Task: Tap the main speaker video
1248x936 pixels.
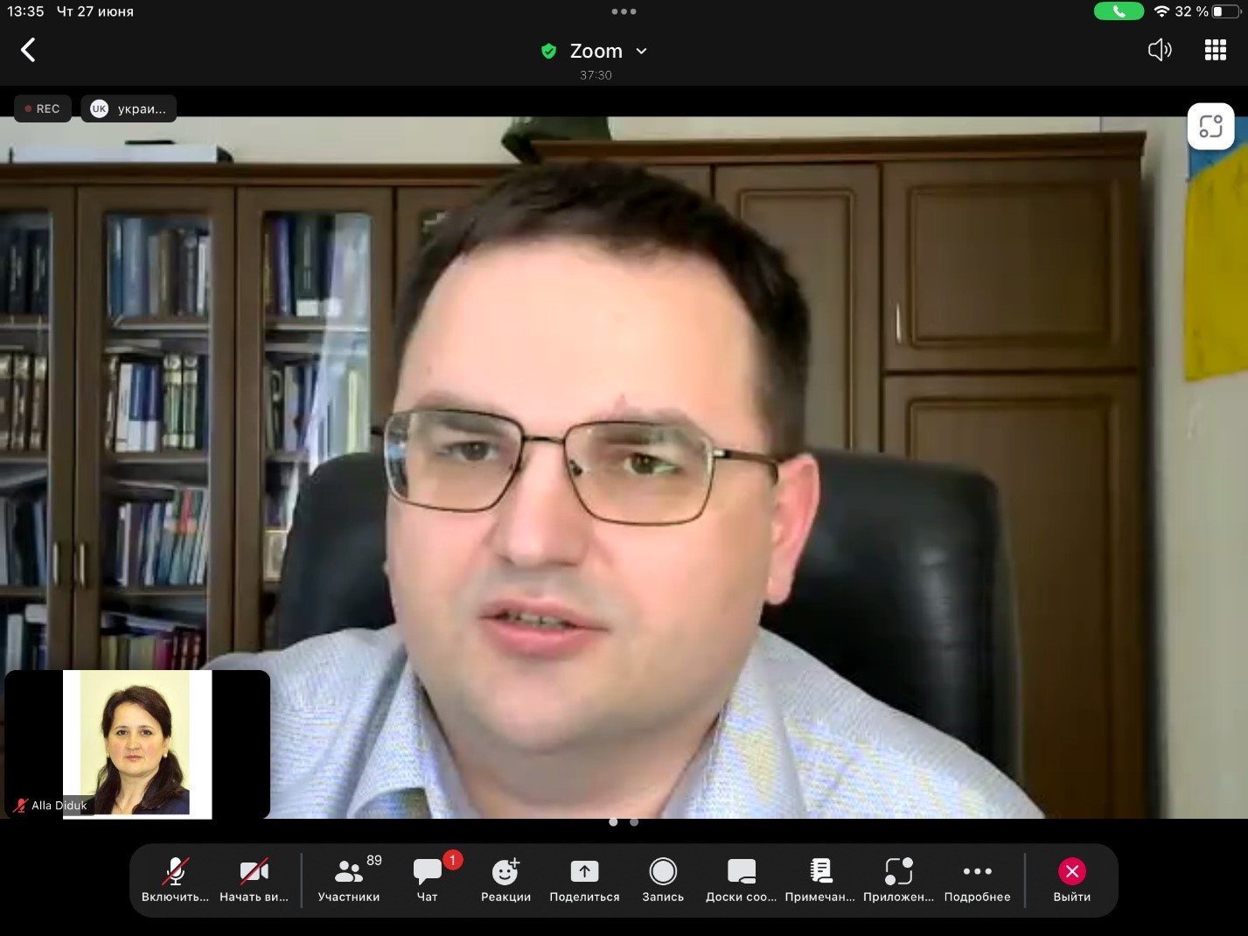Action: (624, 467)
